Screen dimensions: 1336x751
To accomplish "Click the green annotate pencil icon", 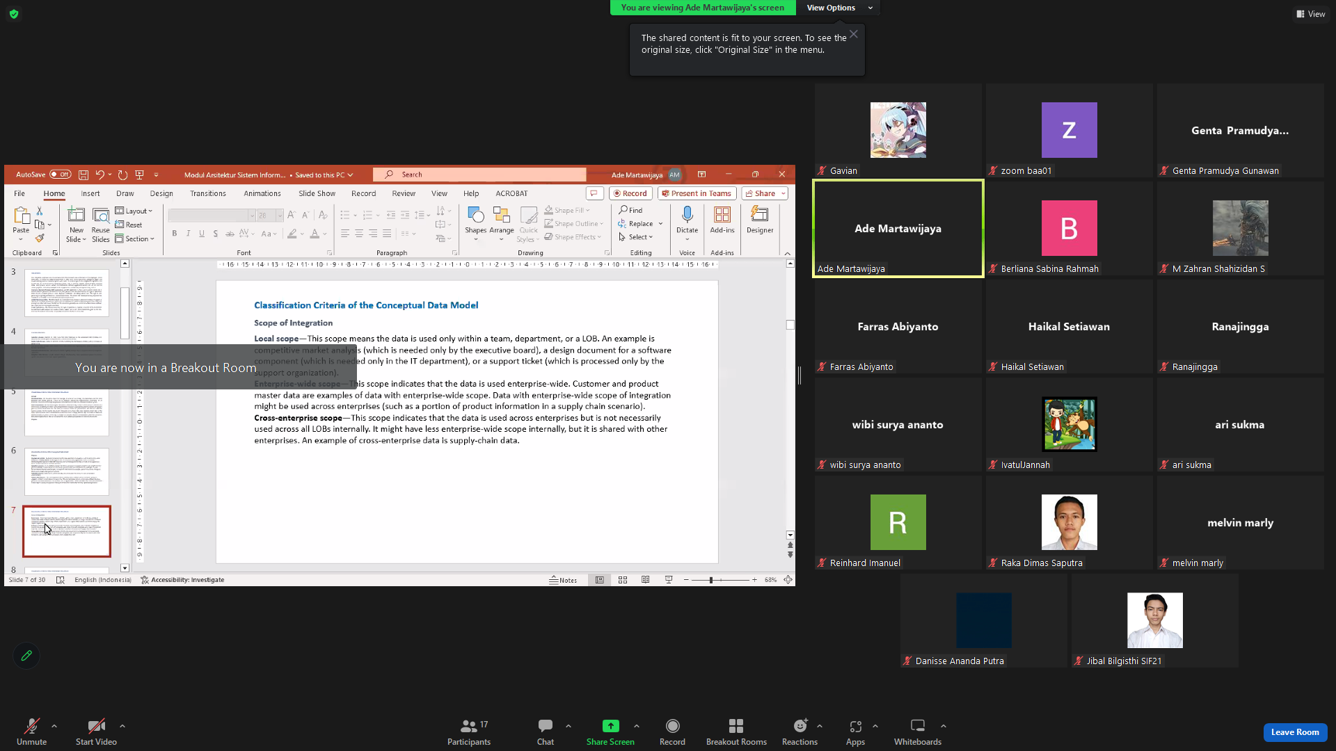I will 26,655.
